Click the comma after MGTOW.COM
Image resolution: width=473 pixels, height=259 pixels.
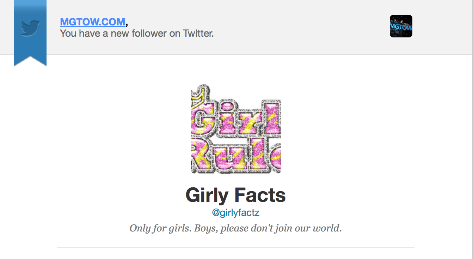pyautogui.click(x=127, y=24)
